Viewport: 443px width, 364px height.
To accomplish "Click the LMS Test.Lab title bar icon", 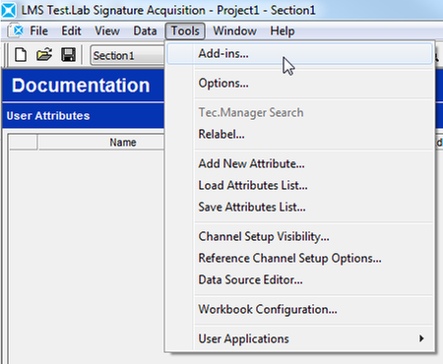I will point(8,10).
